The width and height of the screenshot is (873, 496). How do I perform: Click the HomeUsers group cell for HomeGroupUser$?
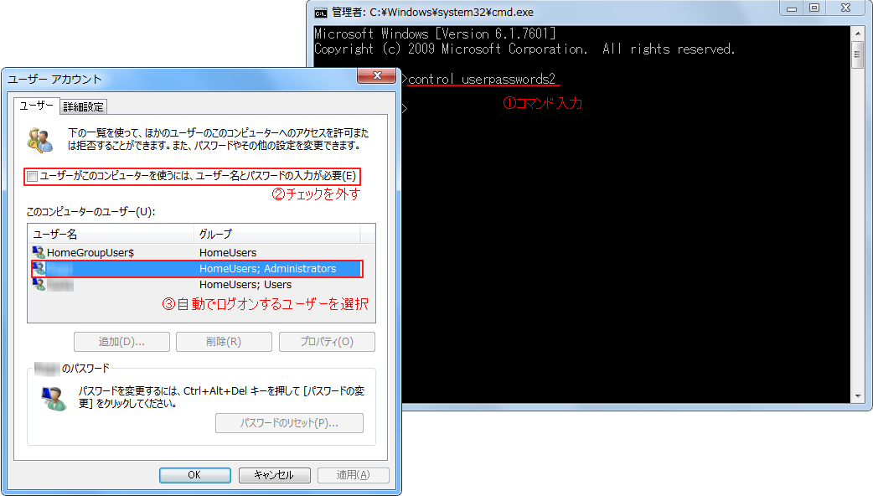pos(228,253)
